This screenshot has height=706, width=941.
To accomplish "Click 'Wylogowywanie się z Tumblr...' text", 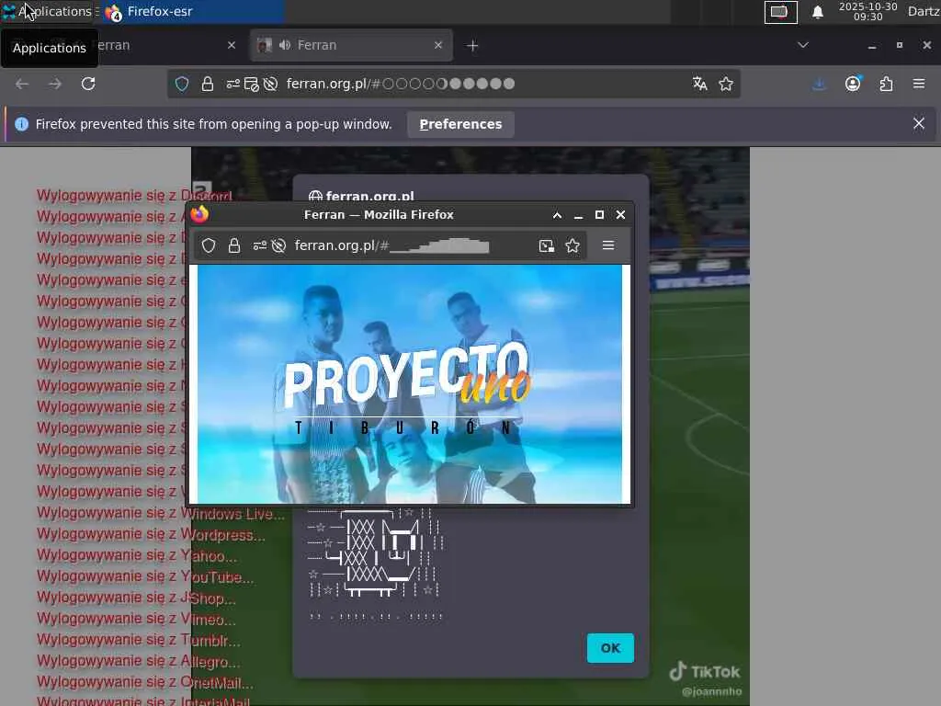I will click(x=139, y=641).
